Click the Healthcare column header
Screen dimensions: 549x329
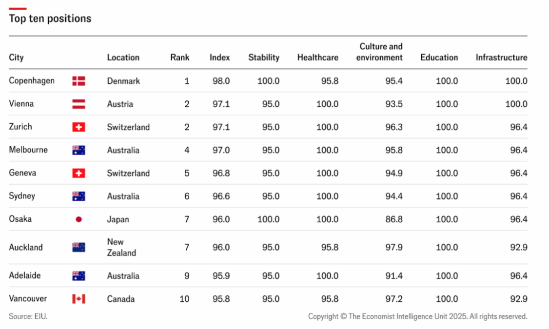click(317, 58)
